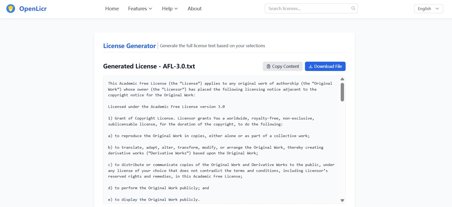Click the 'a) to reproduce the Original Work' line

point(209,136)
